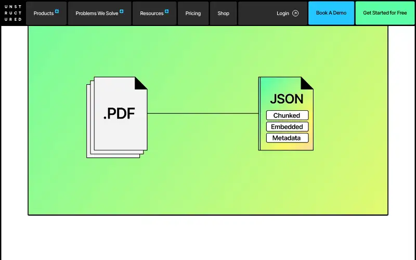Select the Embedded label

[x=287, y=126]
